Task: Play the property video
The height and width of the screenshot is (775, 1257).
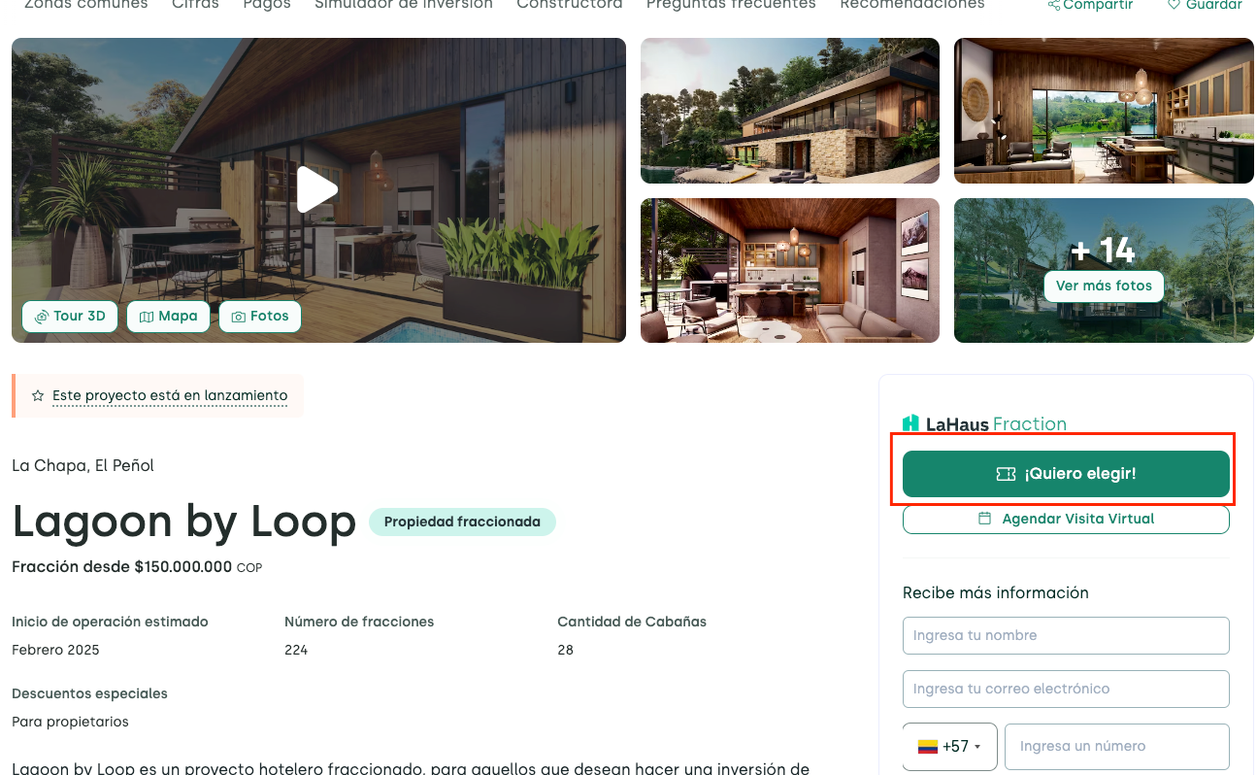Action: tap(316, 189)
